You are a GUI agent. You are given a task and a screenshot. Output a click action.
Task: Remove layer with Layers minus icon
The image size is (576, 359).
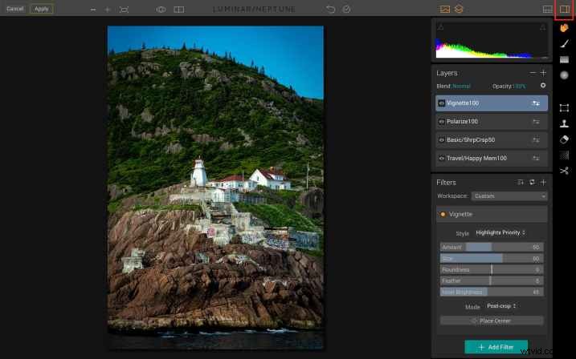[x=533, y=73]
